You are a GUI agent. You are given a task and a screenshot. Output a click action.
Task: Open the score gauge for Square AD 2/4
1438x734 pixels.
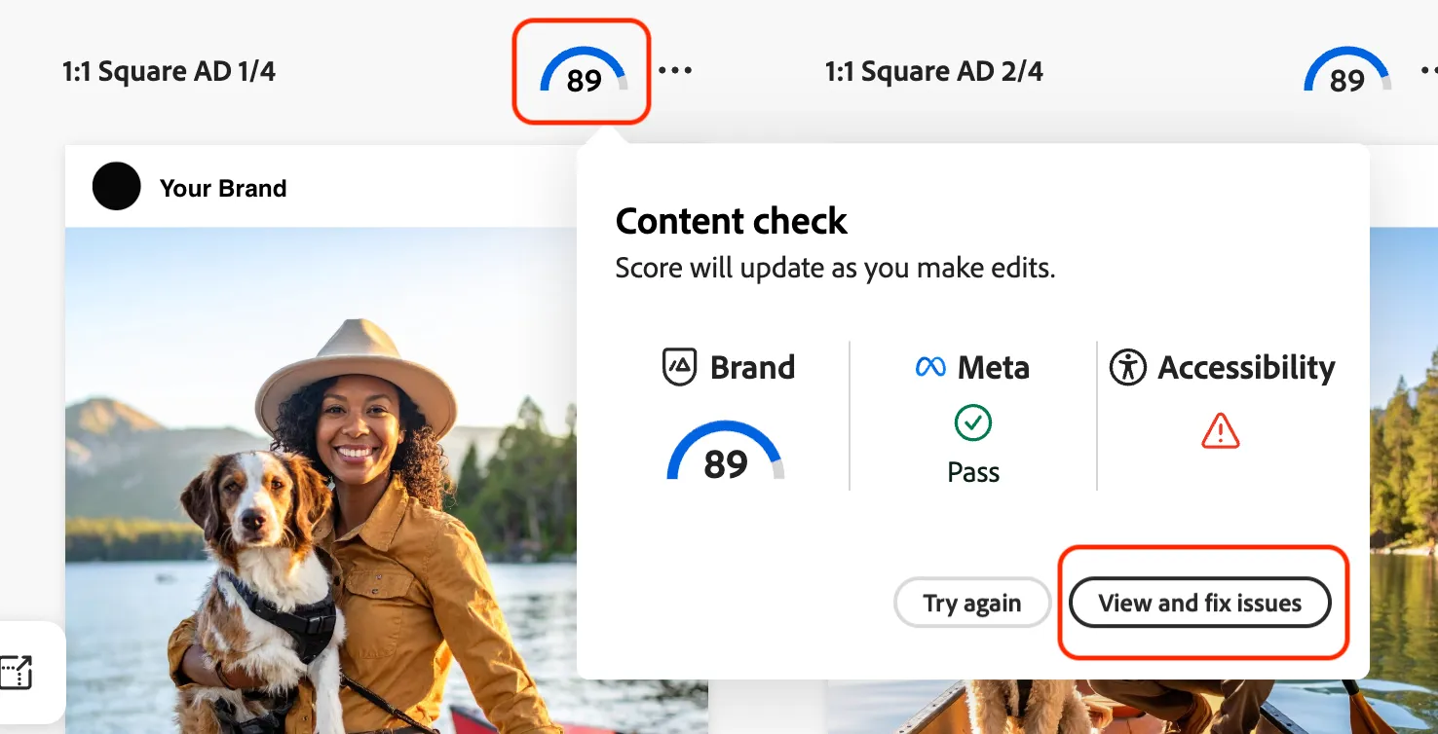[x=1346, y=72]
